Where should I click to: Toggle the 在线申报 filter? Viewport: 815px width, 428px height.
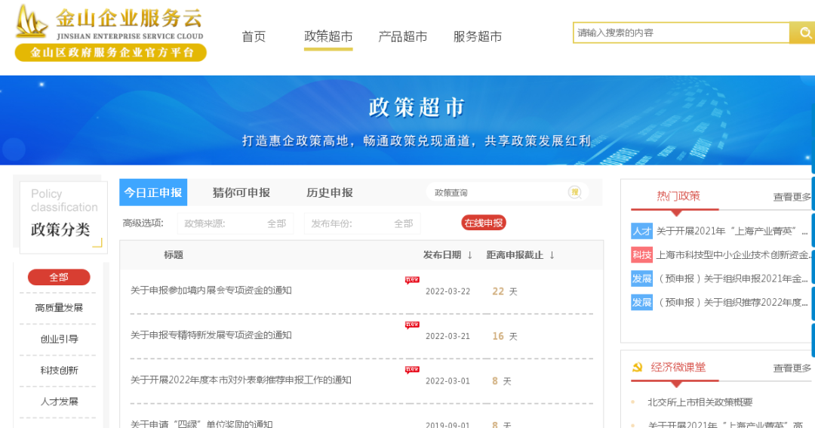(x=483, y=223)
